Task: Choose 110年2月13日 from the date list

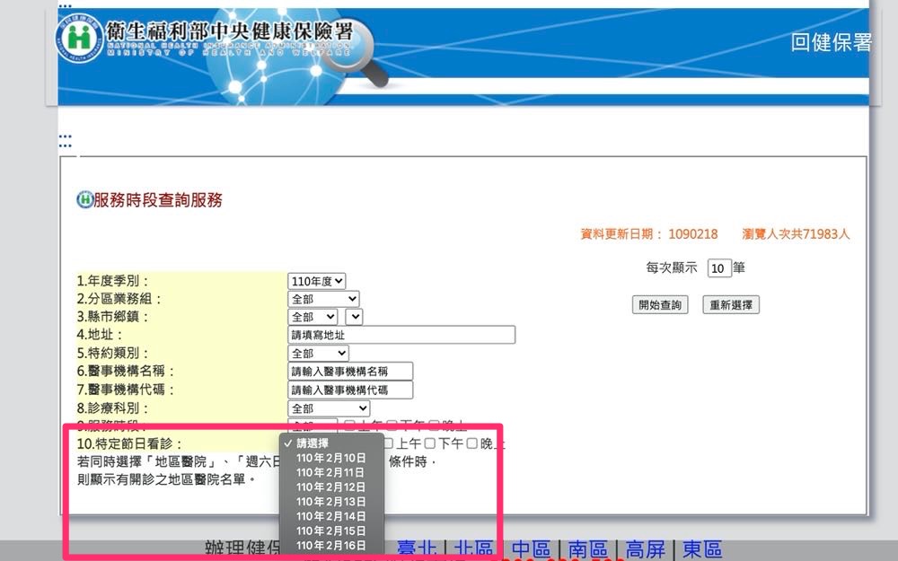Action: pyautogui.click(x=331, y=502)
